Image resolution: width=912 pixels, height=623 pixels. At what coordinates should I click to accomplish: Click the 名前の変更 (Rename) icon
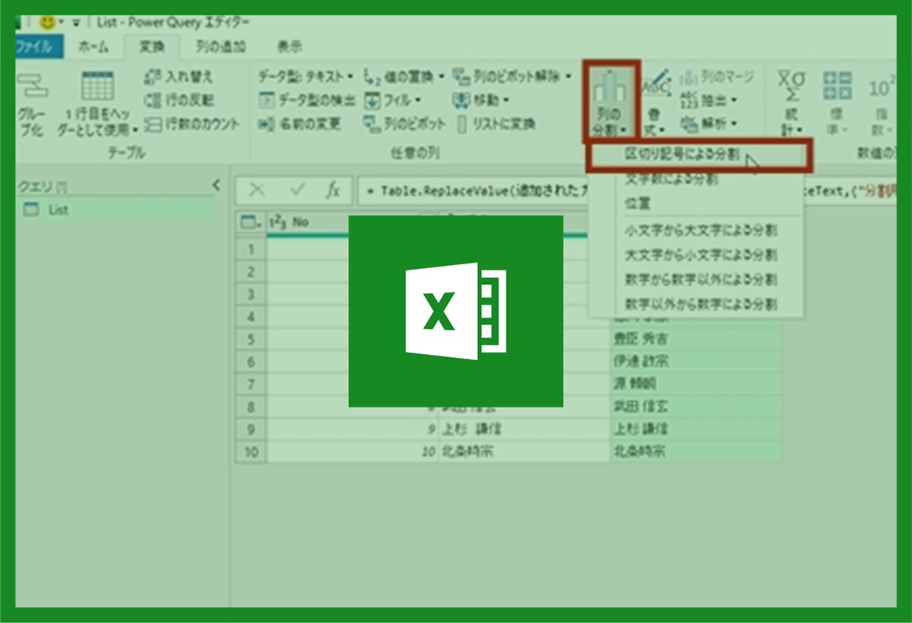point(266,123)
